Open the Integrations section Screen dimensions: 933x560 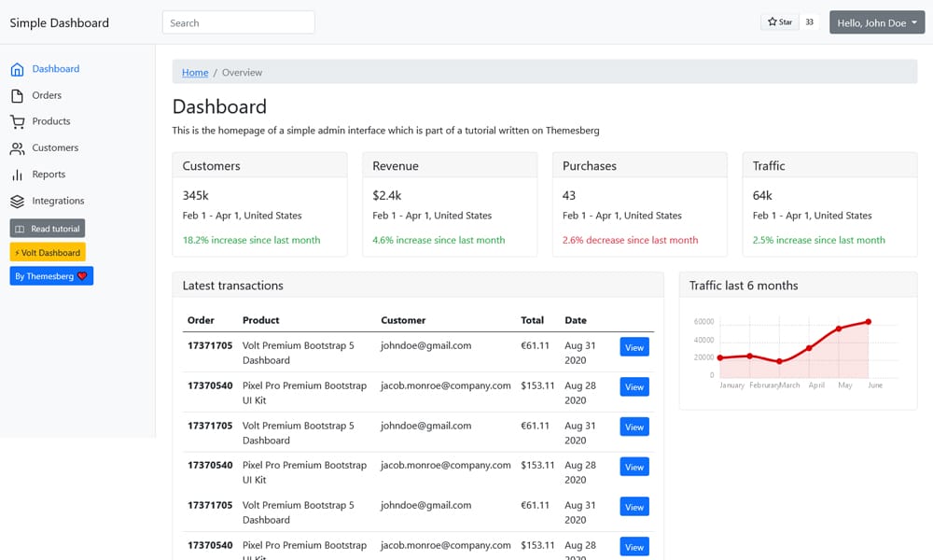(x=58, y=200)
